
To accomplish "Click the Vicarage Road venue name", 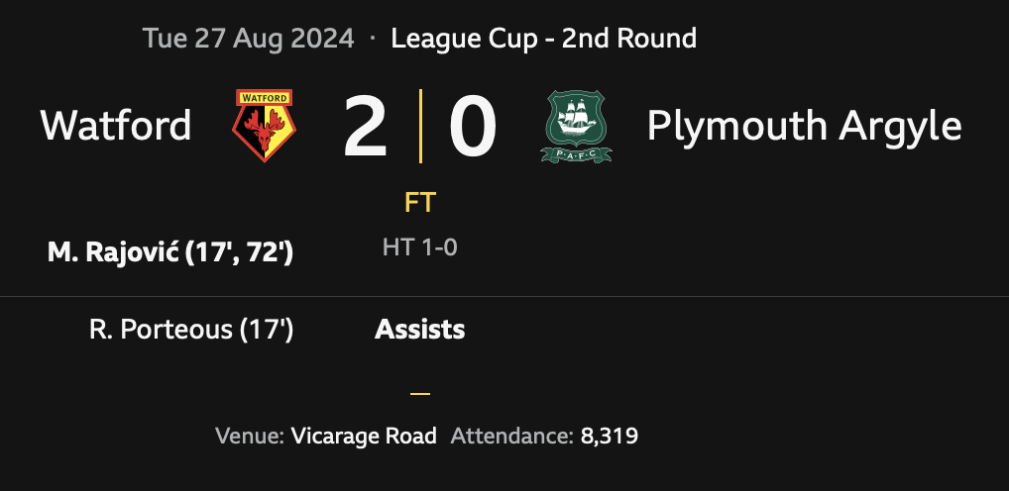I will 364,436.
